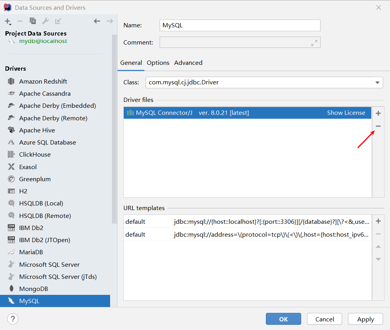Add a new URL template

(378, 221)
